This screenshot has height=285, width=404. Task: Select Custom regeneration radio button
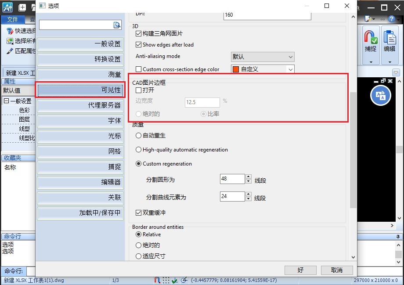(x=138, y=164)
